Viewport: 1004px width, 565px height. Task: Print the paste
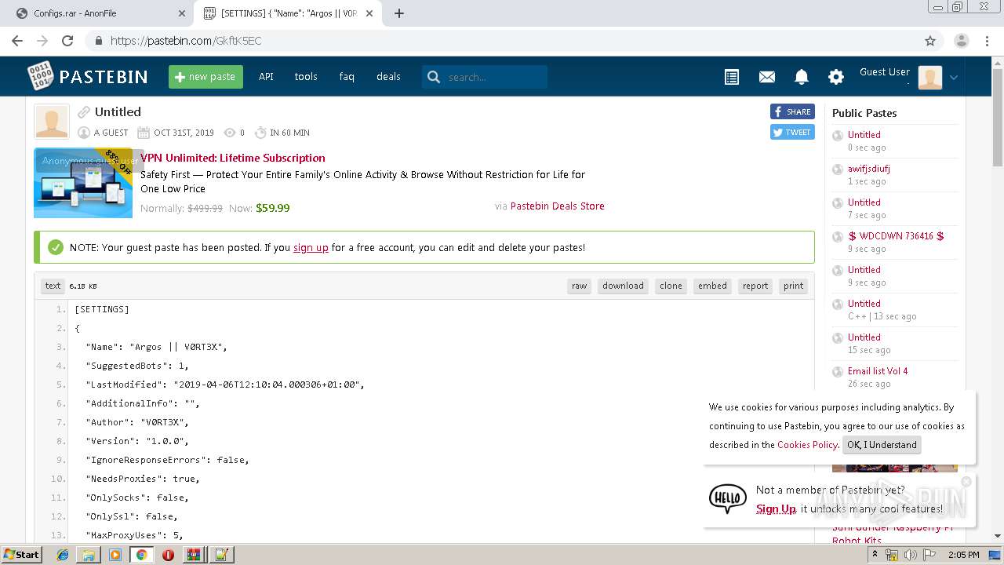(x=793, y=286)
